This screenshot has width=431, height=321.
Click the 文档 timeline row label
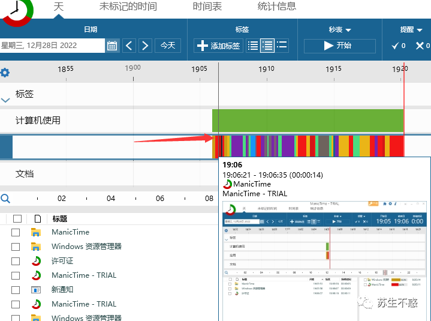(x=25, y=174)
